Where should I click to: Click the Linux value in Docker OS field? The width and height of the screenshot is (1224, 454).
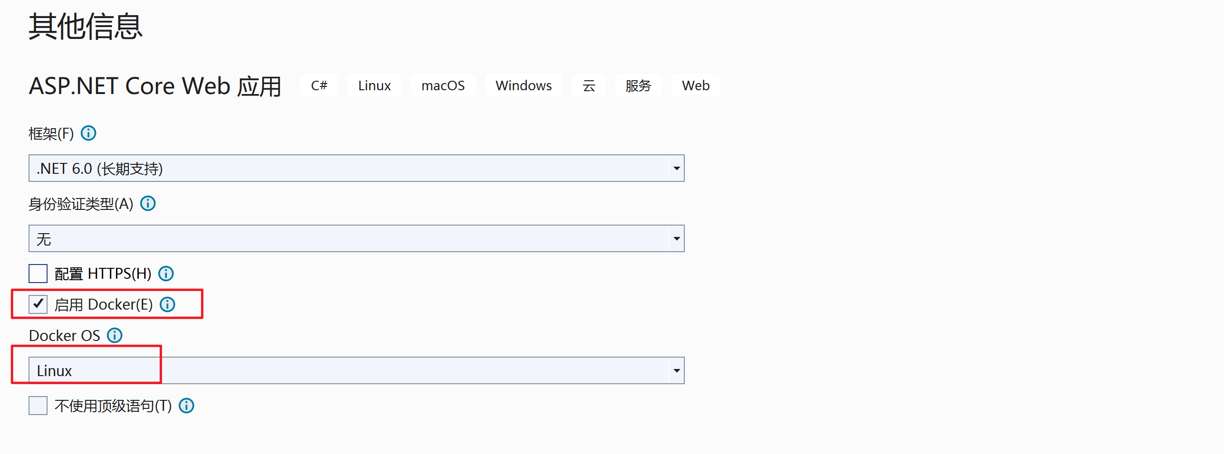click(x=55, y=371)
